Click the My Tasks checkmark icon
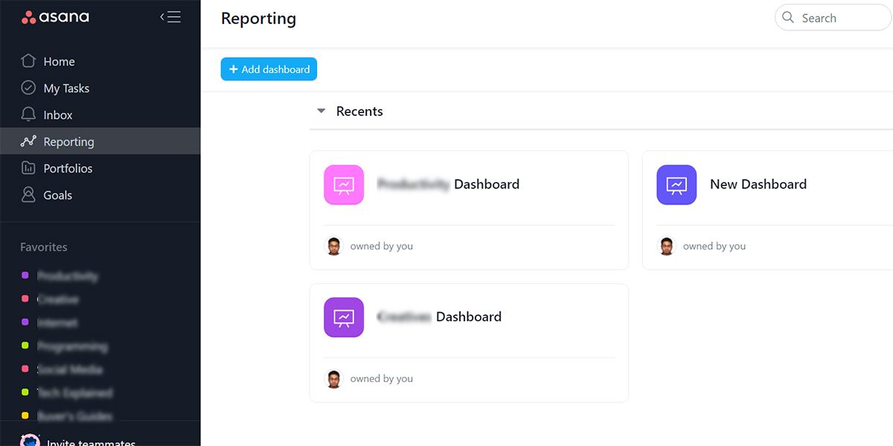This screenshot has height=446, width=893. point(28,88)
